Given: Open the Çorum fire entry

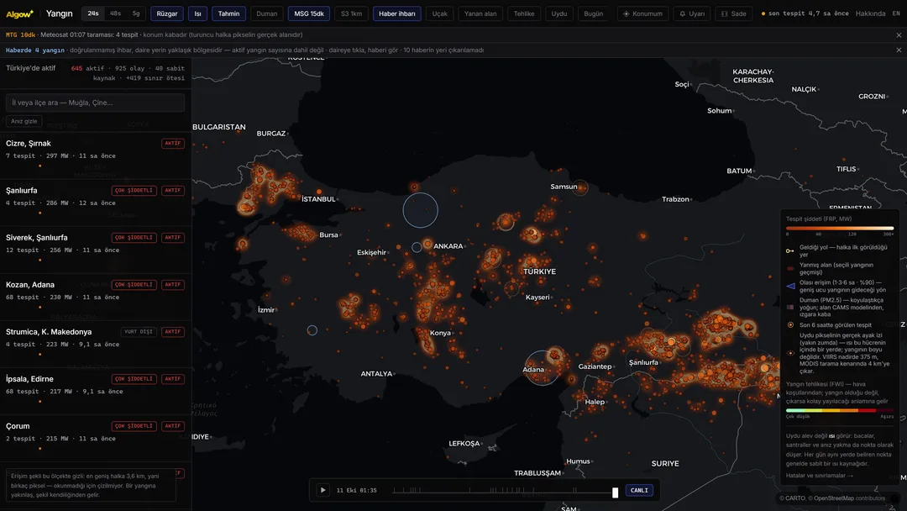Looking at the screenshot, I should 96,438.
